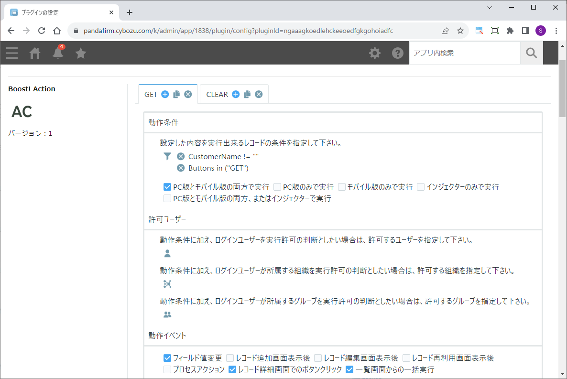Screen dimensions: 567x379
Task: Pick permitted users via person icon
Action: click(167, 254)
